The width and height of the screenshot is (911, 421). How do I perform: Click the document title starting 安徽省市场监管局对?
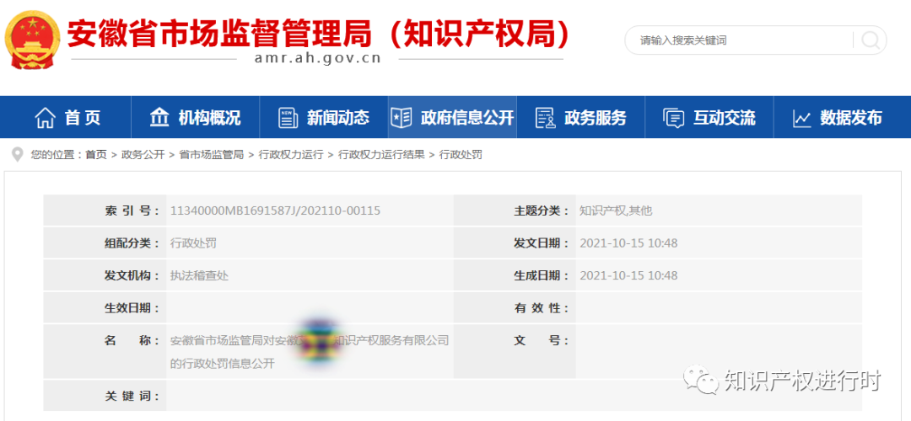[310, 352]
